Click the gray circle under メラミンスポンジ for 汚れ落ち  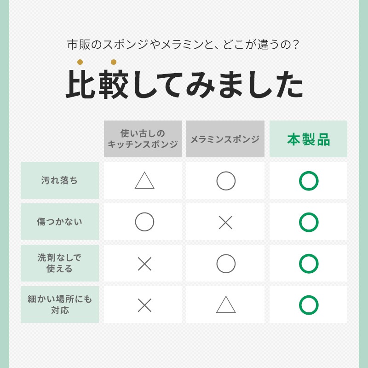tap(226, 181)
